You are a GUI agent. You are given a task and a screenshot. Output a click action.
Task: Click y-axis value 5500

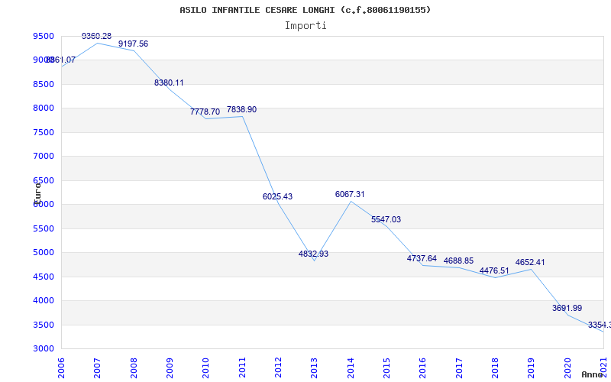44,228
